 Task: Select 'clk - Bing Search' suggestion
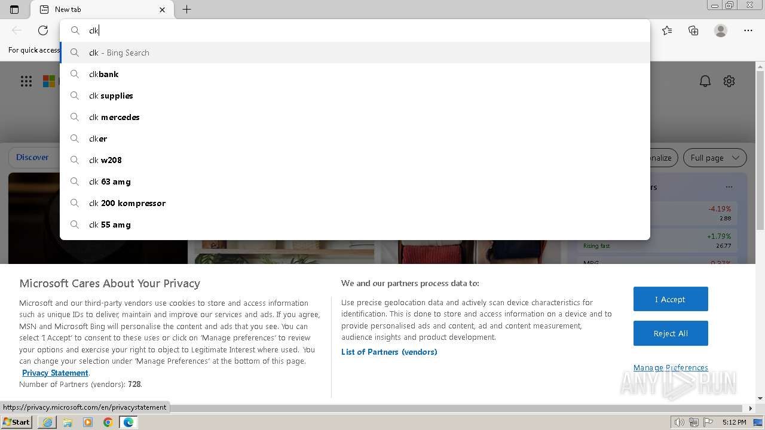point(355,53)
